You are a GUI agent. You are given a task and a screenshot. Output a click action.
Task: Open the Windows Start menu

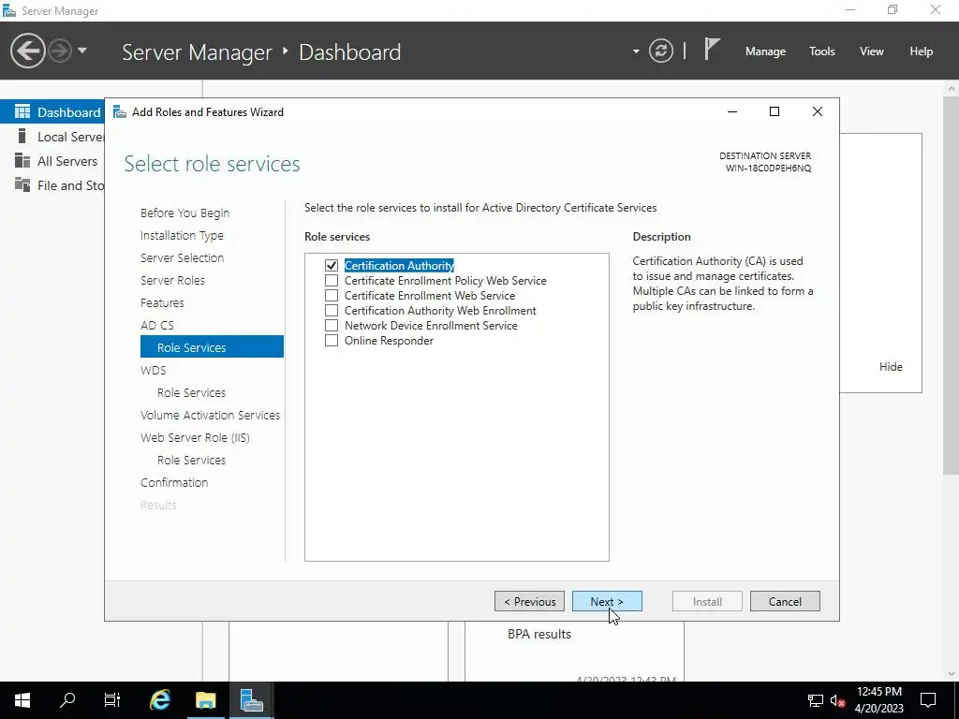click(x=22, y=700)
